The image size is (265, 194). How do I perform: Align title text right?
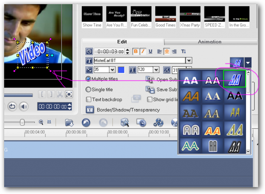[x=174, y=51]
